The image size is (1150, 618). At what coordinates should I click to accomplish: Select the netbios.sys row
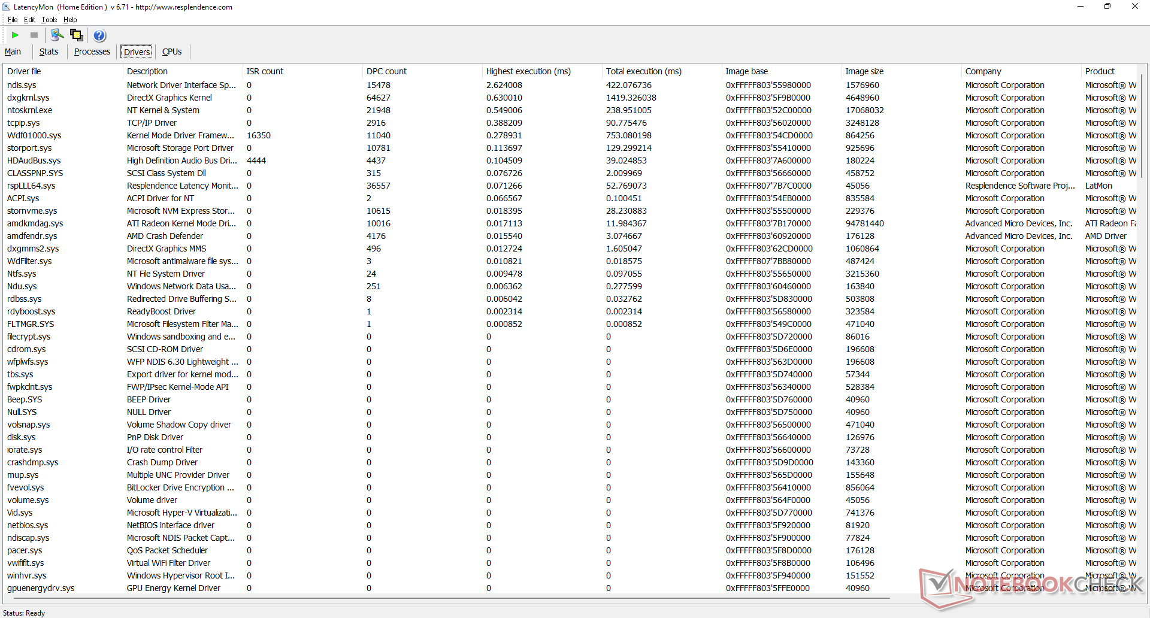click(570, 525)
